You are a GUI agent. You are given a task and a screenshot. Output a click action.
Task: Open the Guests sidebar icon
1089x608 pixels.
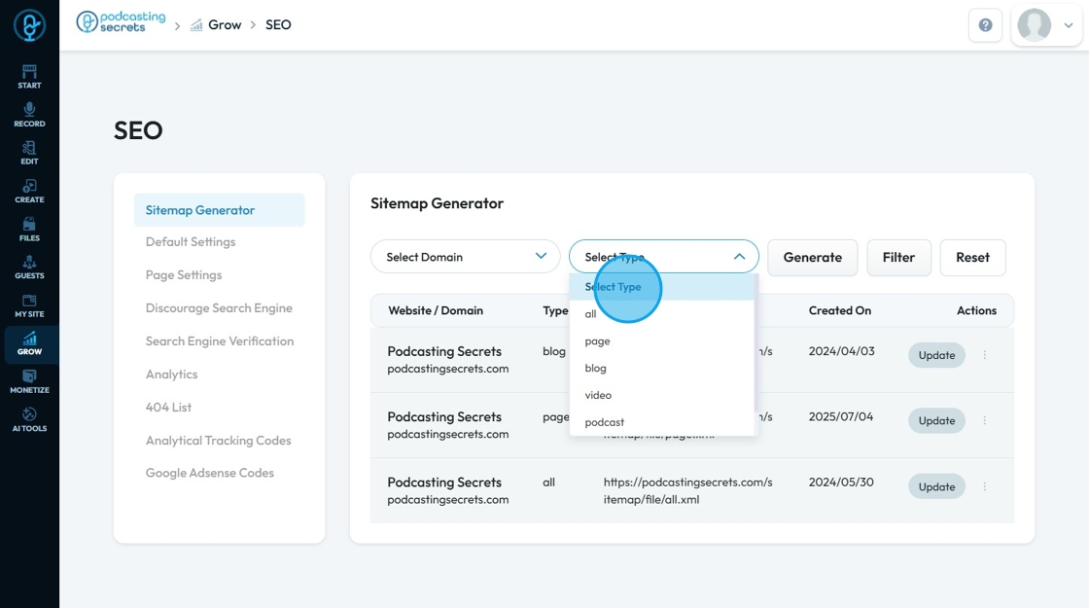29,267
